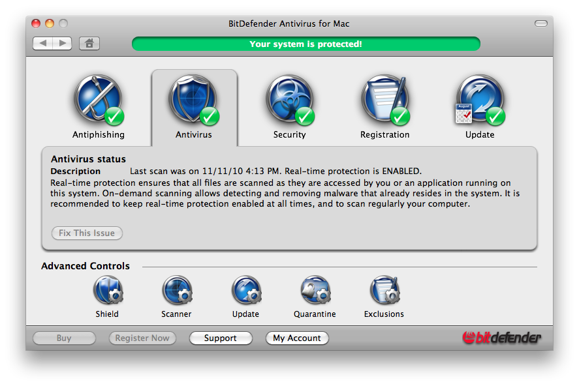Click the Advanced Controls heading
579x386 pixels.
pyautogui.click(x=86, y=266)
